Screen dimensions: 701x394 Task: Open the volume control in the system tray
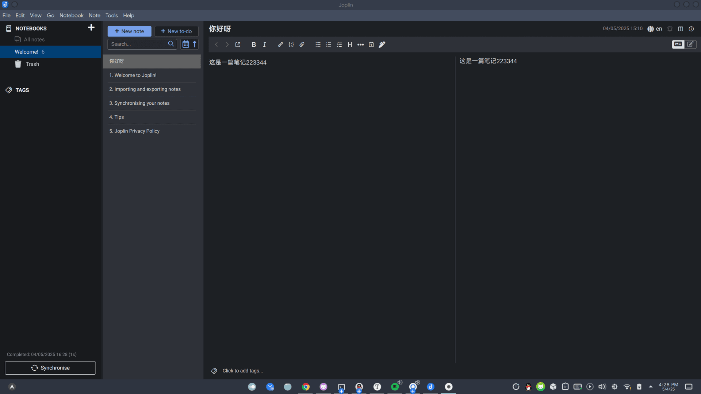point(602,387)
